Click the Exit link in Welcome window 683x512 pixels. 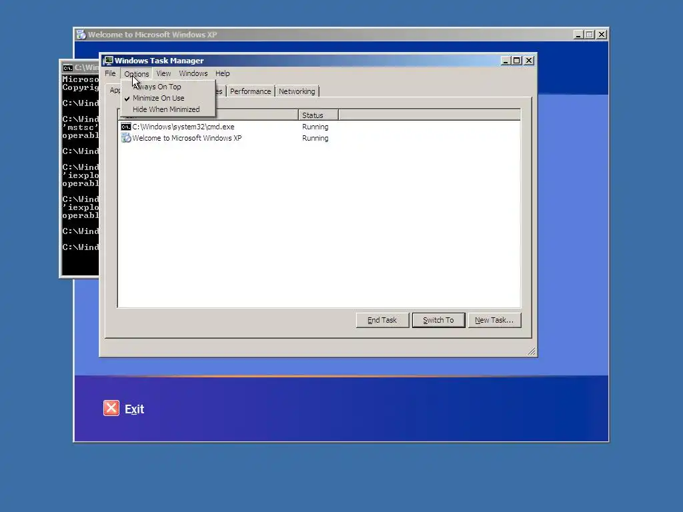[134, 409]
